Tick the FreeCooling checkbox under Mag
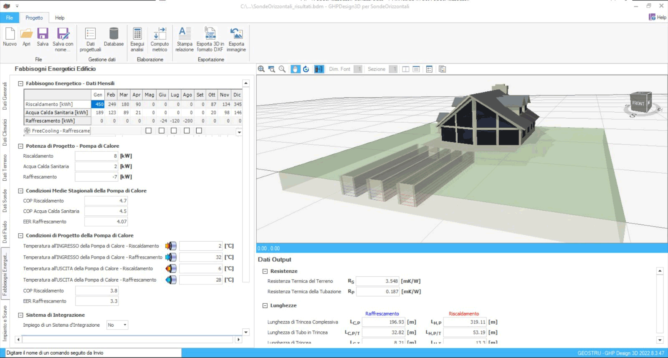 (x=149, y=131)
